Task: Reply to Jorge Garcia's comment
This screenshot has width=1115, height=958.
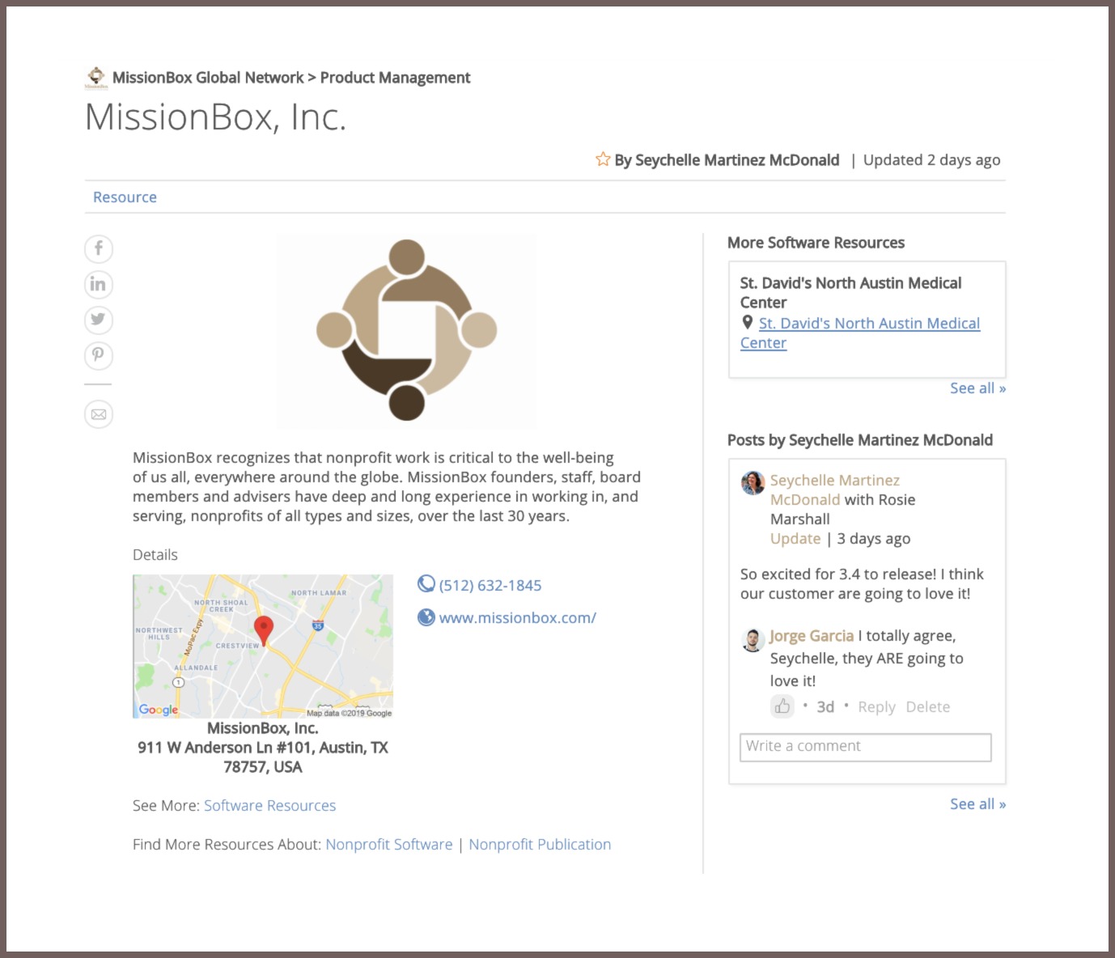Action: point(876,707)
